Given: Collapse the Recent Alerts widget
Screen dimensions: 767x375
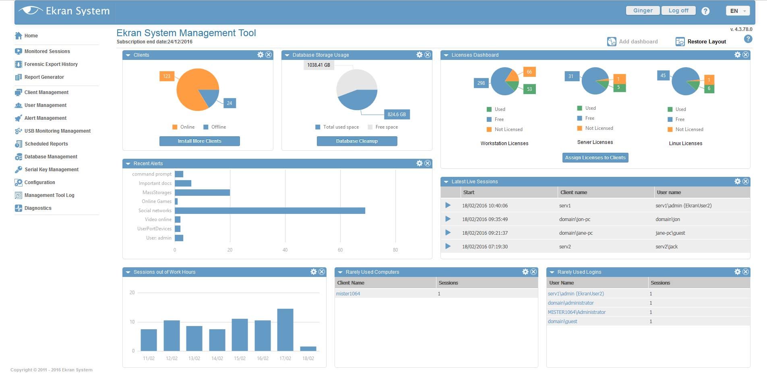Looking at the screenshot, I should pyautogui.click(x=128, y=164).
